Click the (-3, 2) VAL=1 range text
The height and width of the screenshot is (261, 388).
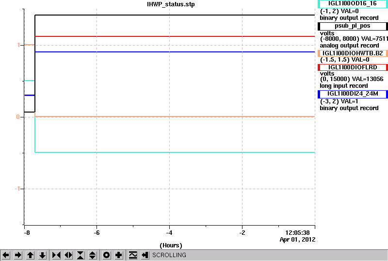pos(339,101)
